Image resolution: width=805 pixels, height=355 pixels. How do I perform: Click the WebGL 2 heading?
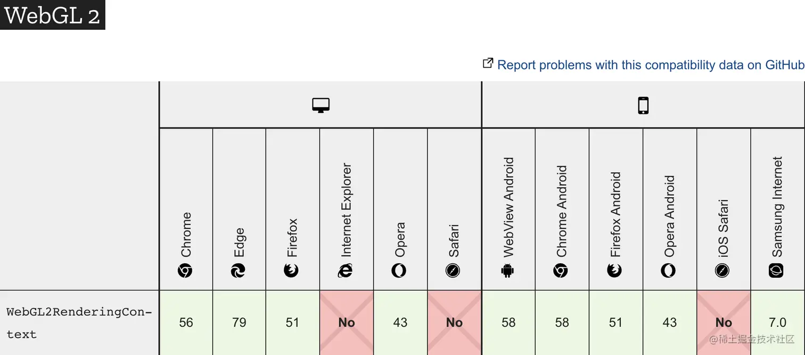(52, 15)
